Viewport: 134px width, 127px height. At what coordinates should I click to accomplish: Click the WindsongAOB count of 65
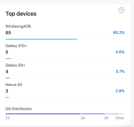(8, 33)
